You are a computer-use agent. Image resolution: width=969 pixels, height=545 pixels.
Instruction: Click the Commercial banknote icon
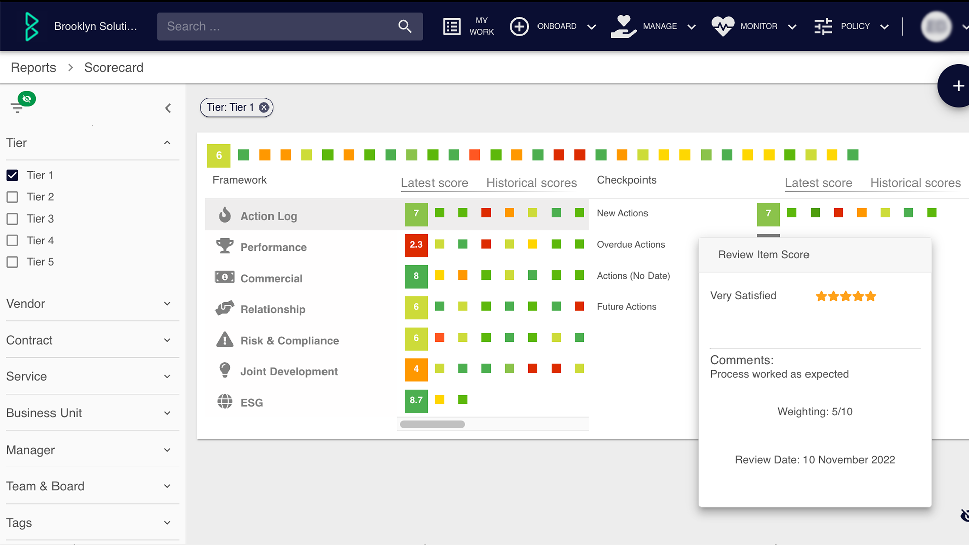coord(225,277)
